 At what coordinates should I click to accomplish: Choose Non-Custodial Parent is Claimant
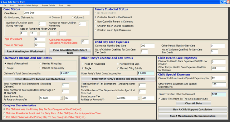point(96,22)
